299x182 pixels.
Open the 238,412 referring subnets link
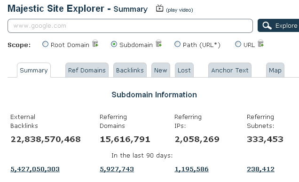(260, 169)
